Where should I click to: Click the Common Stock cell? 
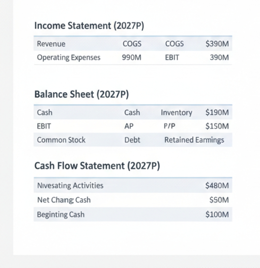61,140
